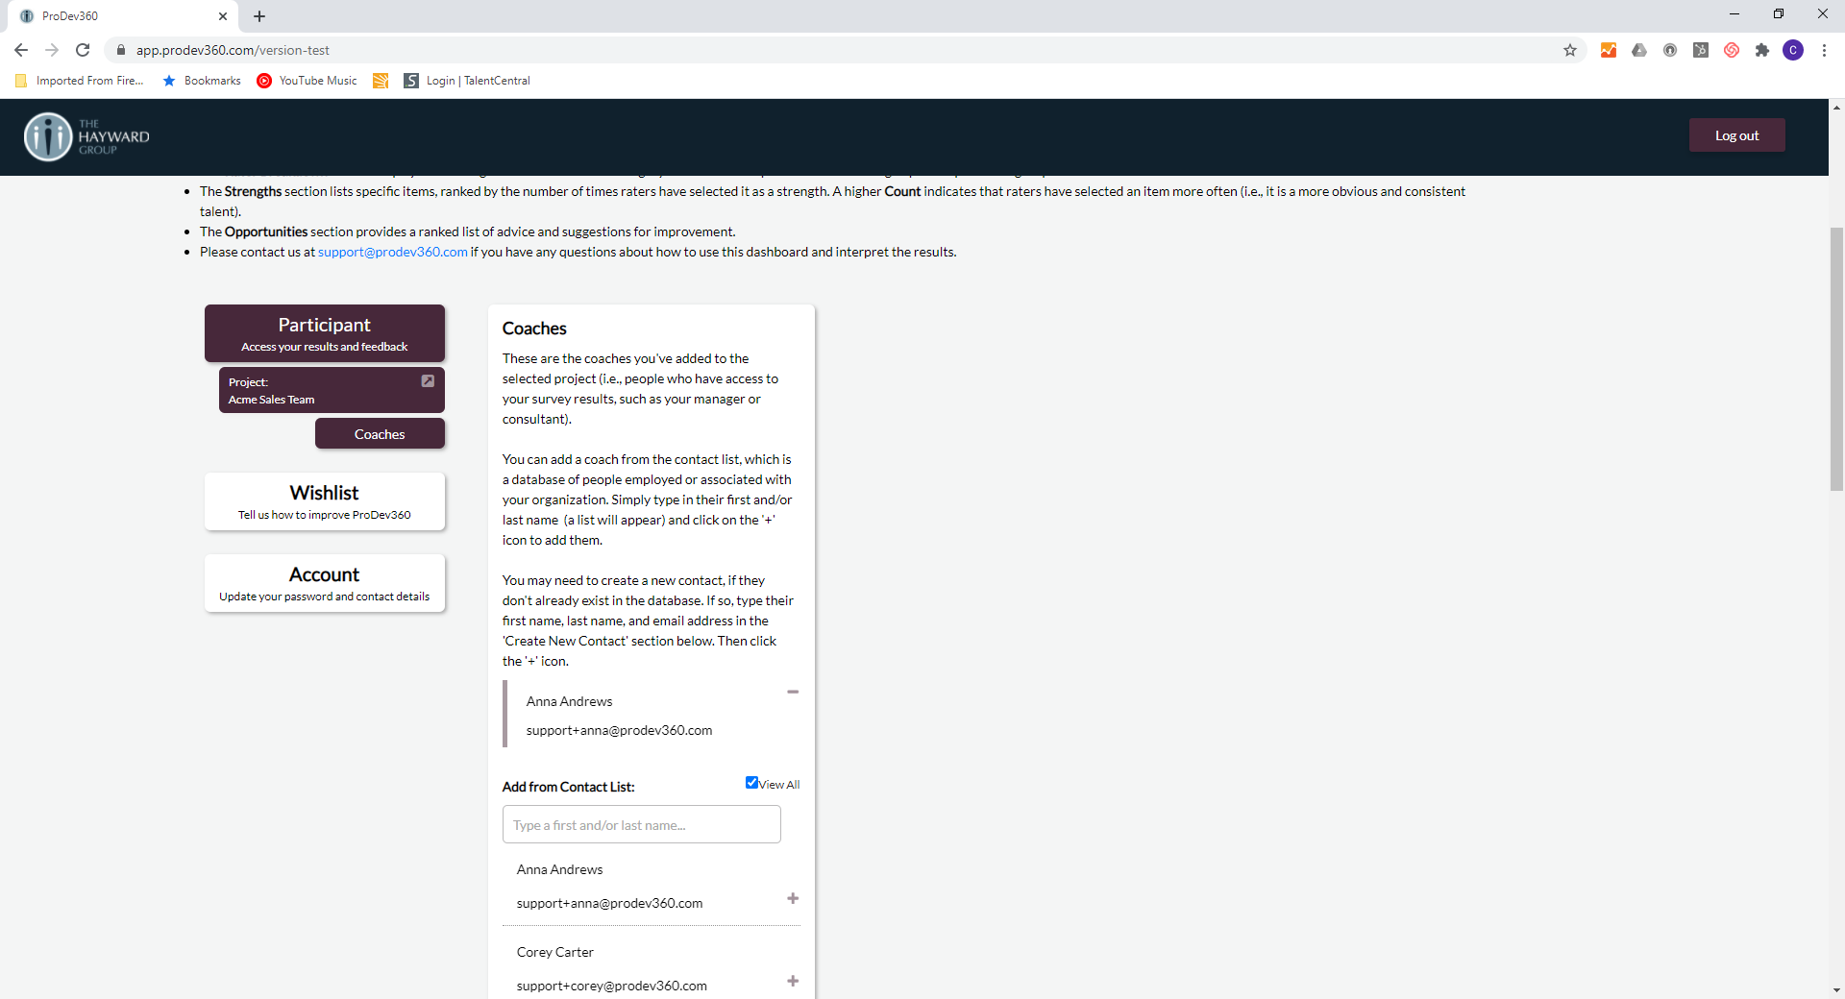
Task: Click the Google Drive extension icon
Action: tap(1639, 50)
